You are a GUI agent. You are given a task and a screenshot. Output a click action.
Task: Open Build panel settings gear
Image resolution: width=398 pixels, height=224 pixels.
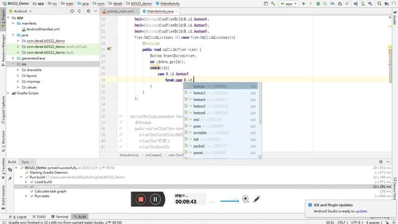[381, 162]
